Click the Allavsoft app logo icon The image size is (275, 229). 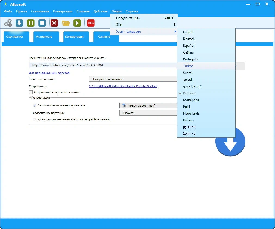click(x=6, y=4)
